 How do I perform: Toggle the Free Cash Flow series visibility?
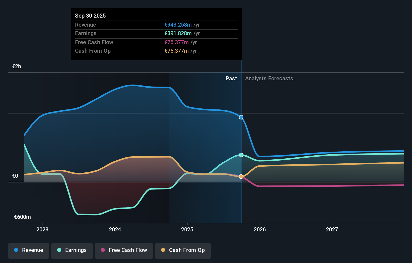coord(124,251)
